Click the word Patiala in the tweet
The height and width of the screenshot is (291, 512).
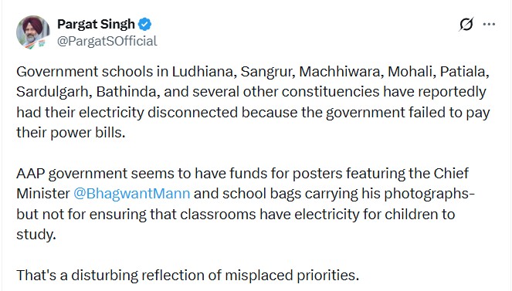point(465,72)
